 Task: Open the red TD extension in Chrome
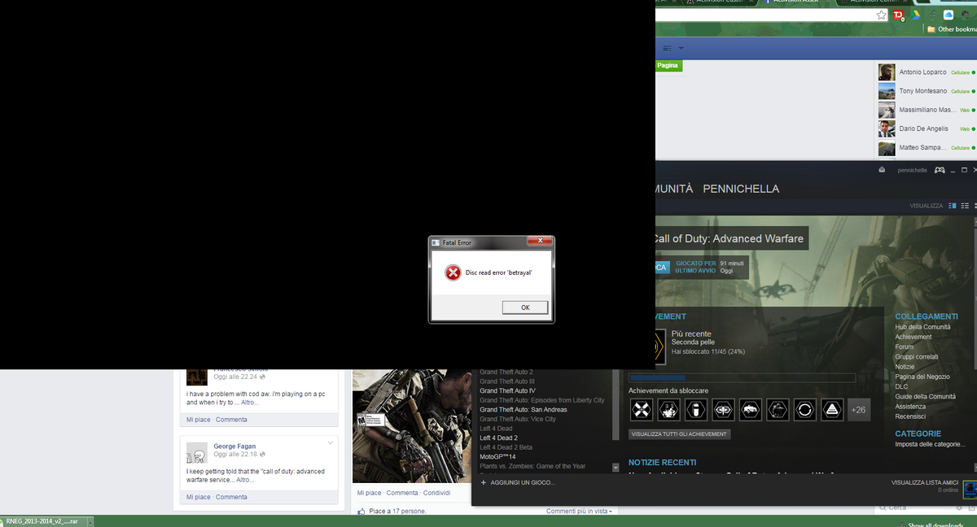[x=899, y=15]
